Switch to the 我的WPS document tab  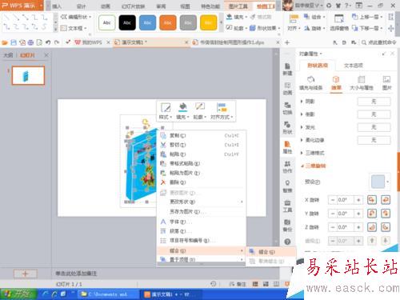click(92, 42)
